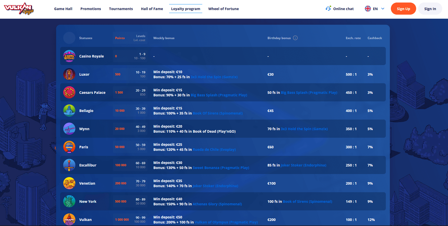Open Book of Sirens birthday link in New York row
This screenshot has height=226, width=448.
[x=307, y=202]
